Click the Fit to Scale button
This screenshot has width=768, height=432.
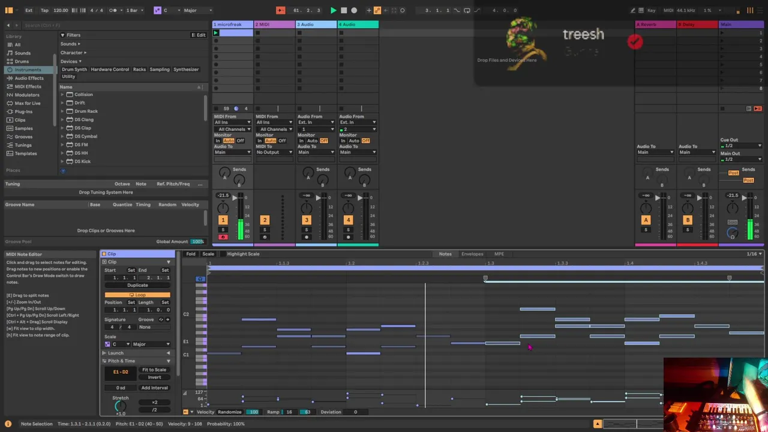(x=154, y=370)
